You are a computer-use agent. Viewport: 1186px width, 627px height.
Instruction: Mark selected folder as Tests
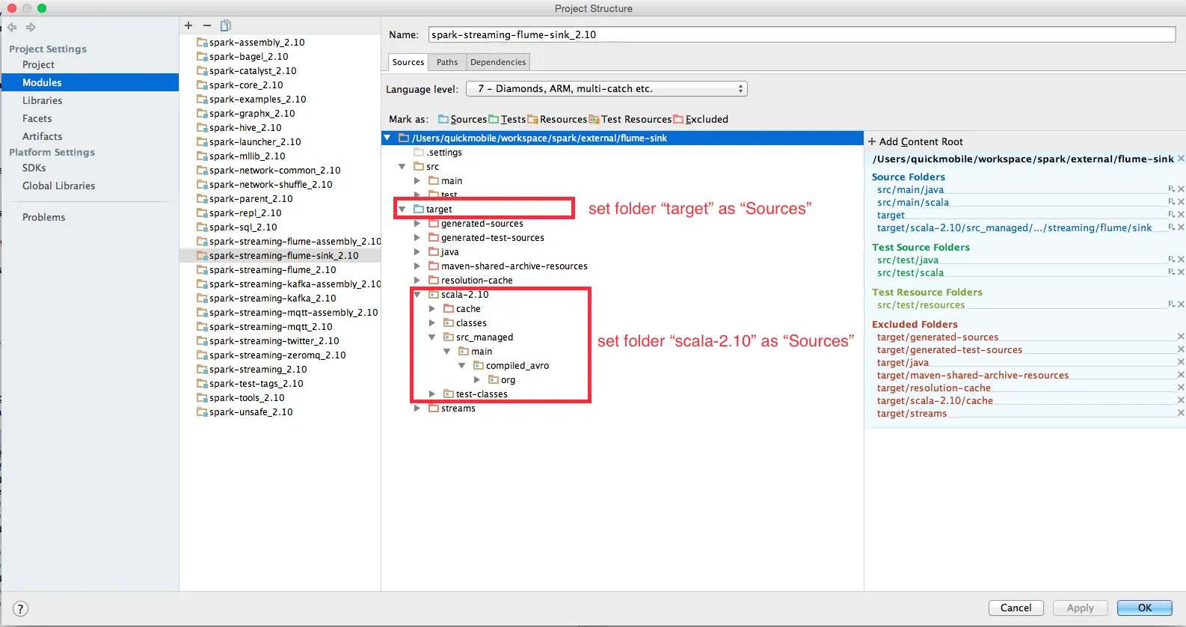[x=507, y=119]
